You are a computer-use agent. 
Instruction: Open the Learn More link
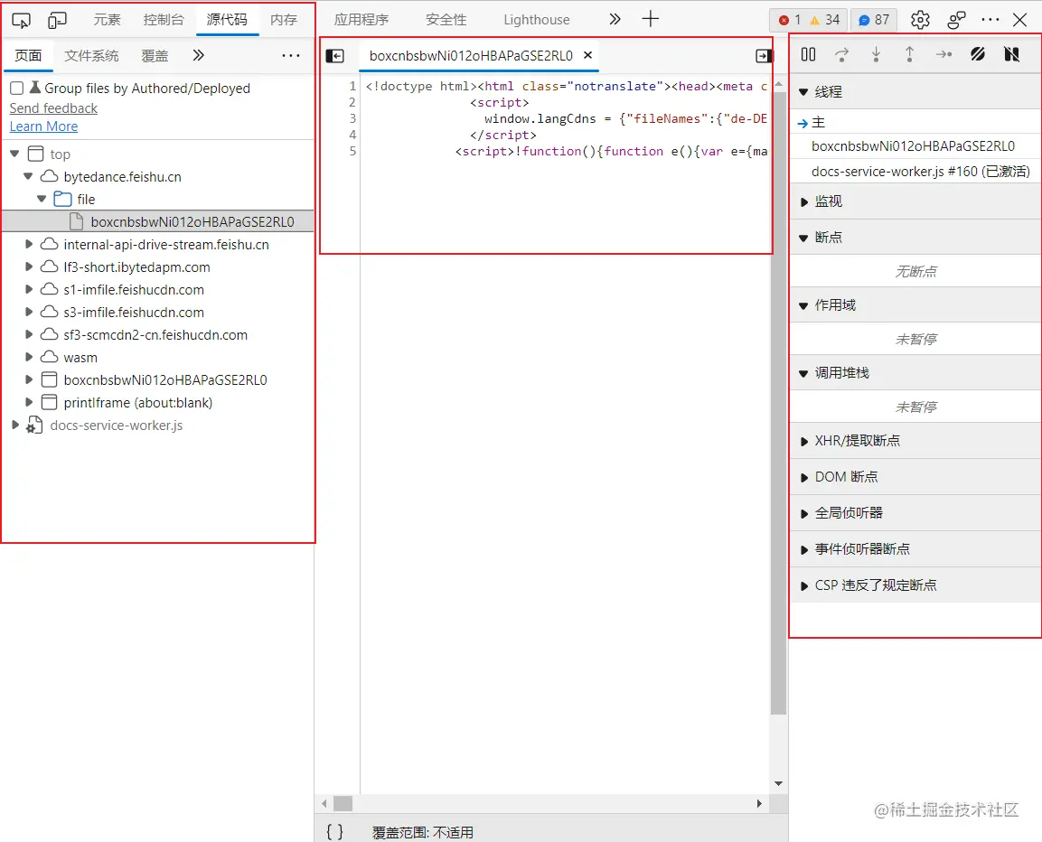tap(44, 126)
